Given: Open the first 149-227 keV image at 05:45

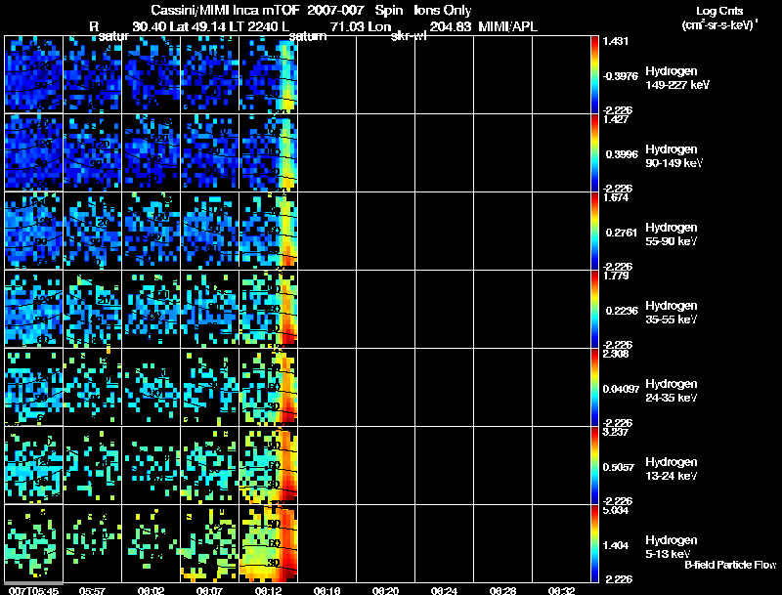Looking at the screenshot, I should [x=33, y=75].
